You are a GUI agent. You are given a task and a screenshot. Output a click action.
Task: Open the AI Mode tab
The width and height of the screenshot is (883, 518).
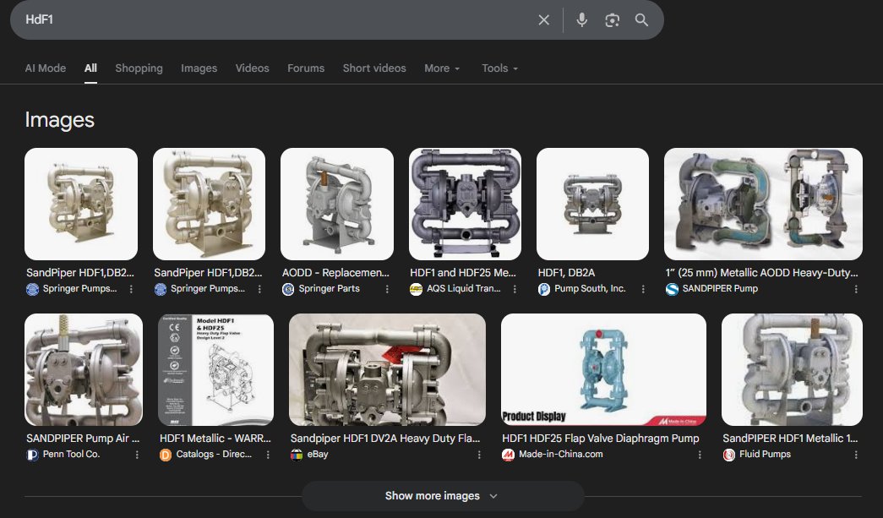[x=46, y=68]
